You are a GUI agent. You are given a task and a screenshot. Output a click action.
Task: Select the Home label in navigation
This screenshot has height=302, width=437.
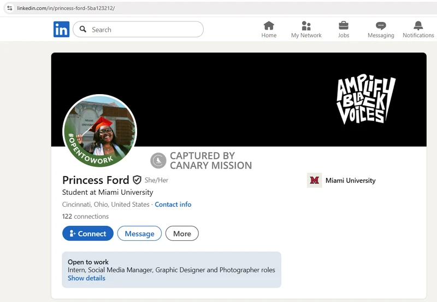point(269,36)
